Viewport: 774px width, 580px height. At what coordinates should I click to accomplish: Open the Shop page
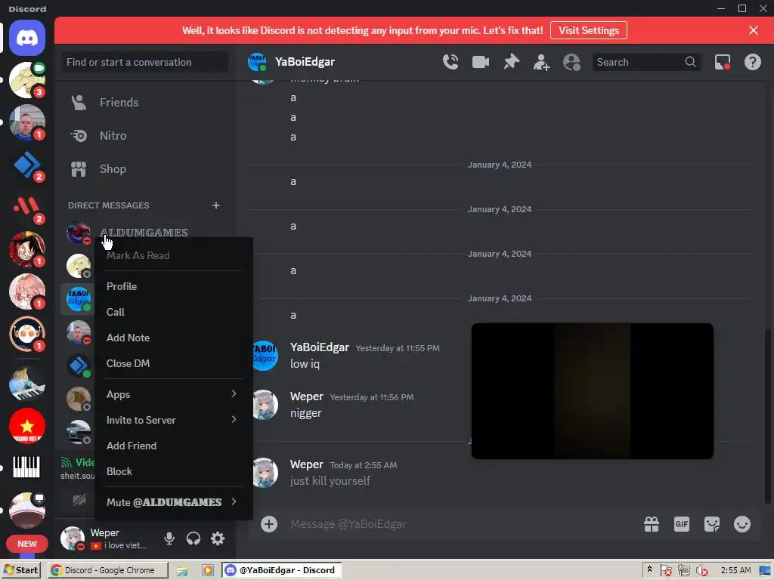click(145, 169)
